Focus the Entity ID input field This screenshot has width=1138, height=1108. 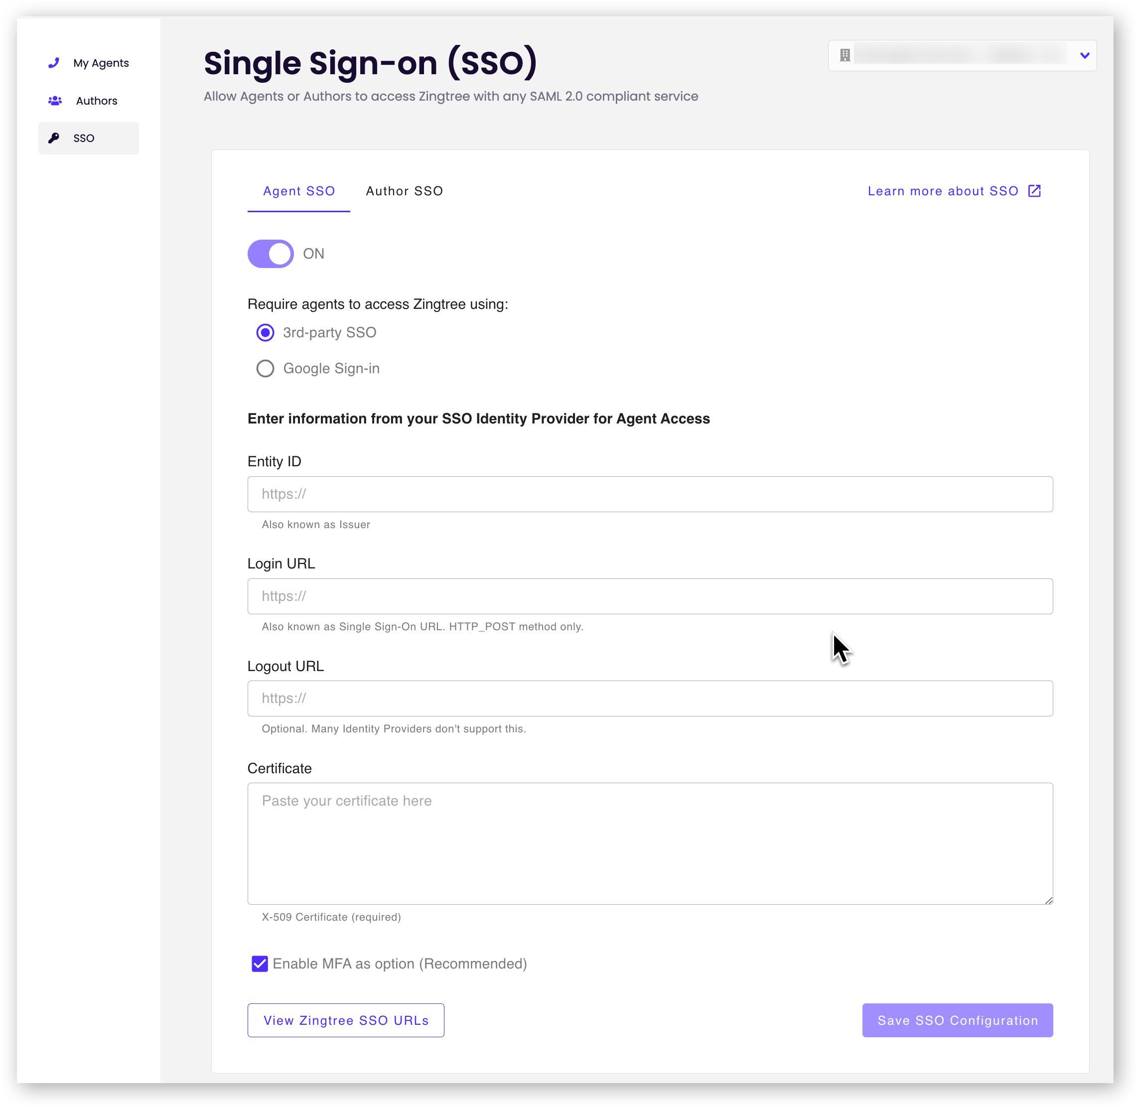click(x=650, y=494)
